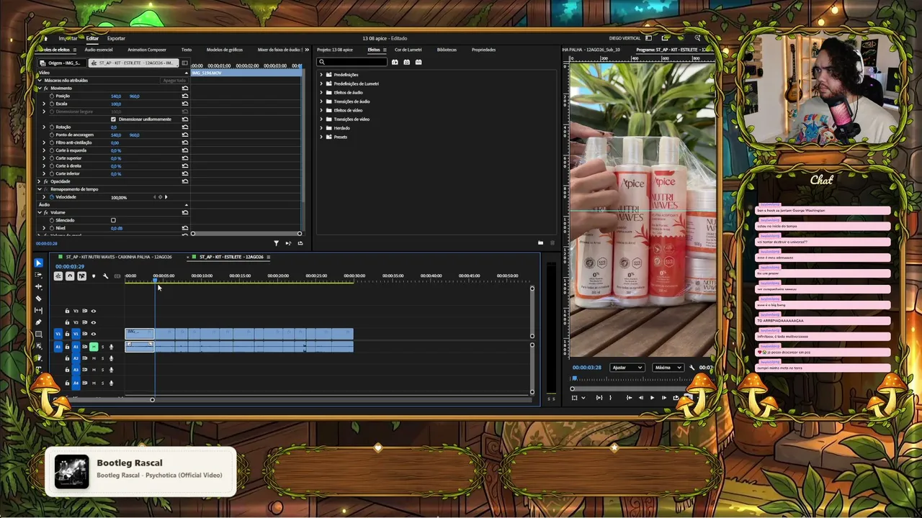Toggle the Dimensionar uniformemente checkbox
The height and width of the screenshot is (518, 922).
(x=113, y=119)
